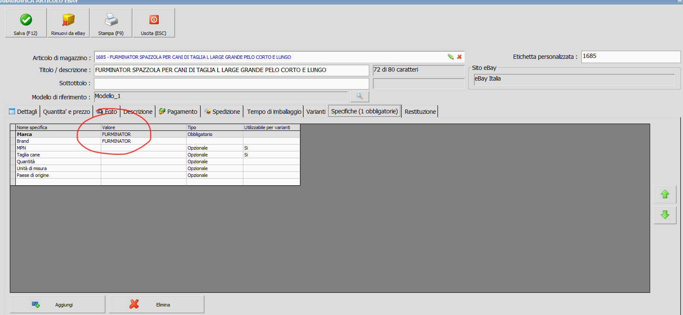Click the Tipo column header
This screenshot has width=683, height=315.
pos(215,127)
